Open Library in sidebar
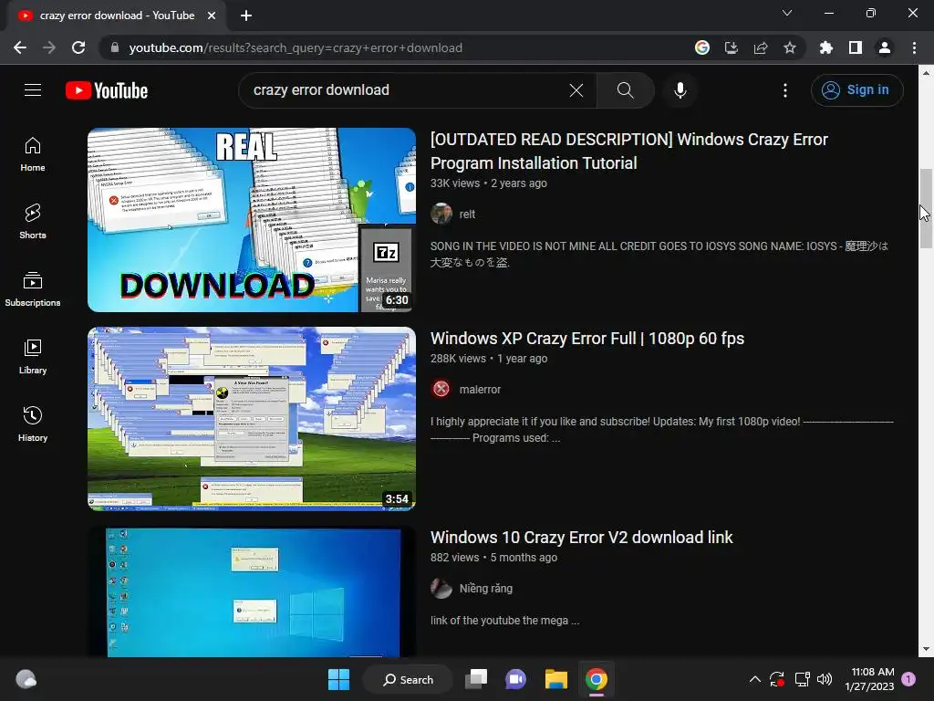The width and height of the screenshot is (934, 701). (33, 357)
